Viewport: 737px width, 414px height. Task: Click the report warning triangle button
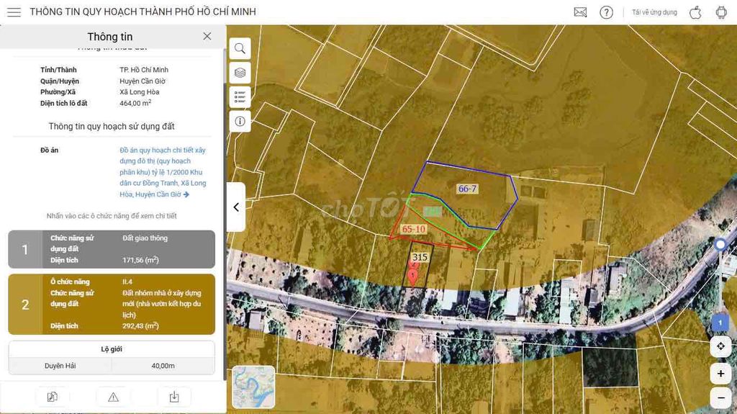[113, 397]
